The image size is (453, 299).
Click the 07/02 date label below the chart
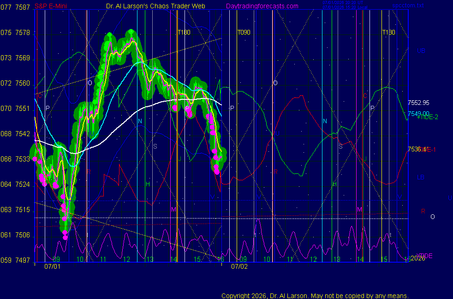click(239, 266)
